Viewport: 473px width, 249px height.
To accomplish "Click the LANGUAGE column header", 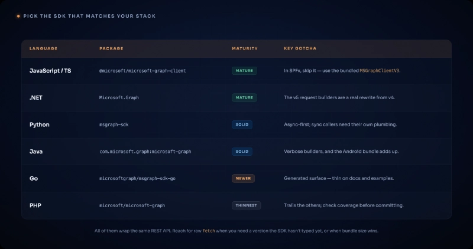I will [x=43, y=48].
